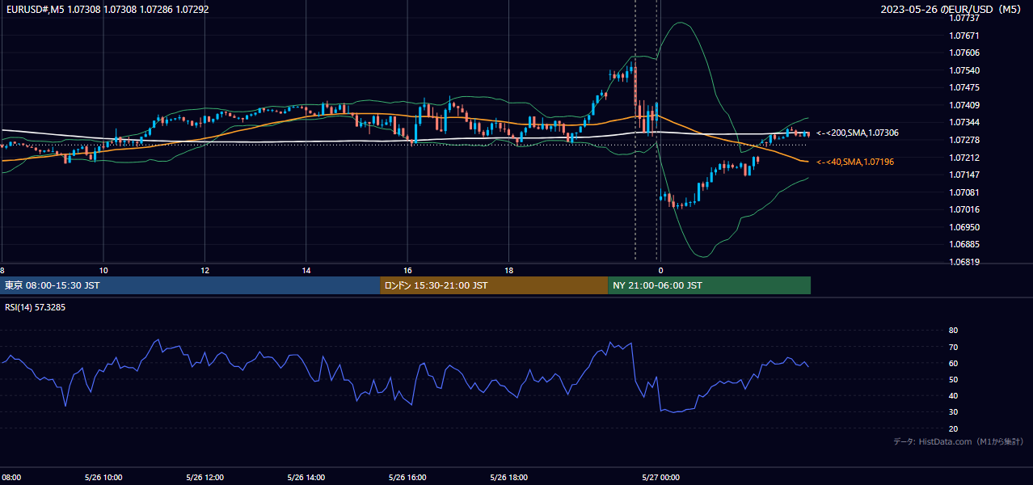Click price level 1.07147 on the axis
Image resolution: width=1033 pixels, height=485 pixels.
[964, 175]
